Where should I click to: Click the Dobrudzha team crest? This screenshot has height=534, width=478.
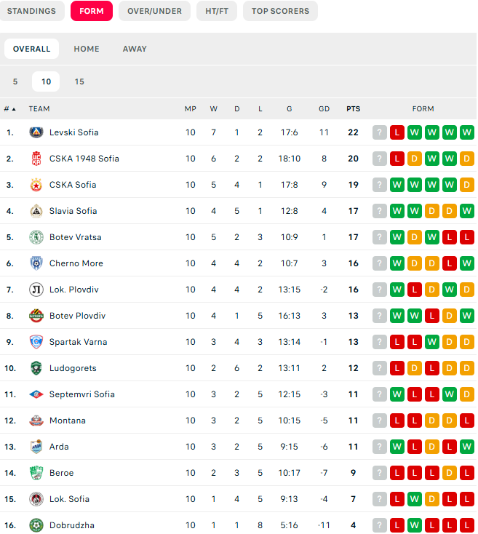(x=36, y=525)
